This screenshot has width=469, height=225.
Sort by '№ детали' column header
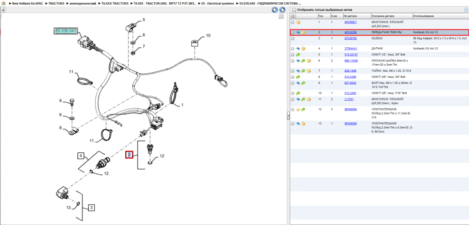click(356, 16)
